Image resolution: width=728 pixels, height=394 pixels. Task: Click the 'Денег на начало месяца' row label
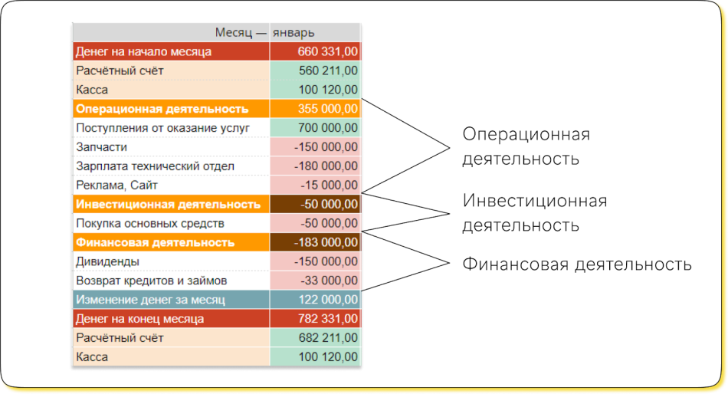click(172, 51)
